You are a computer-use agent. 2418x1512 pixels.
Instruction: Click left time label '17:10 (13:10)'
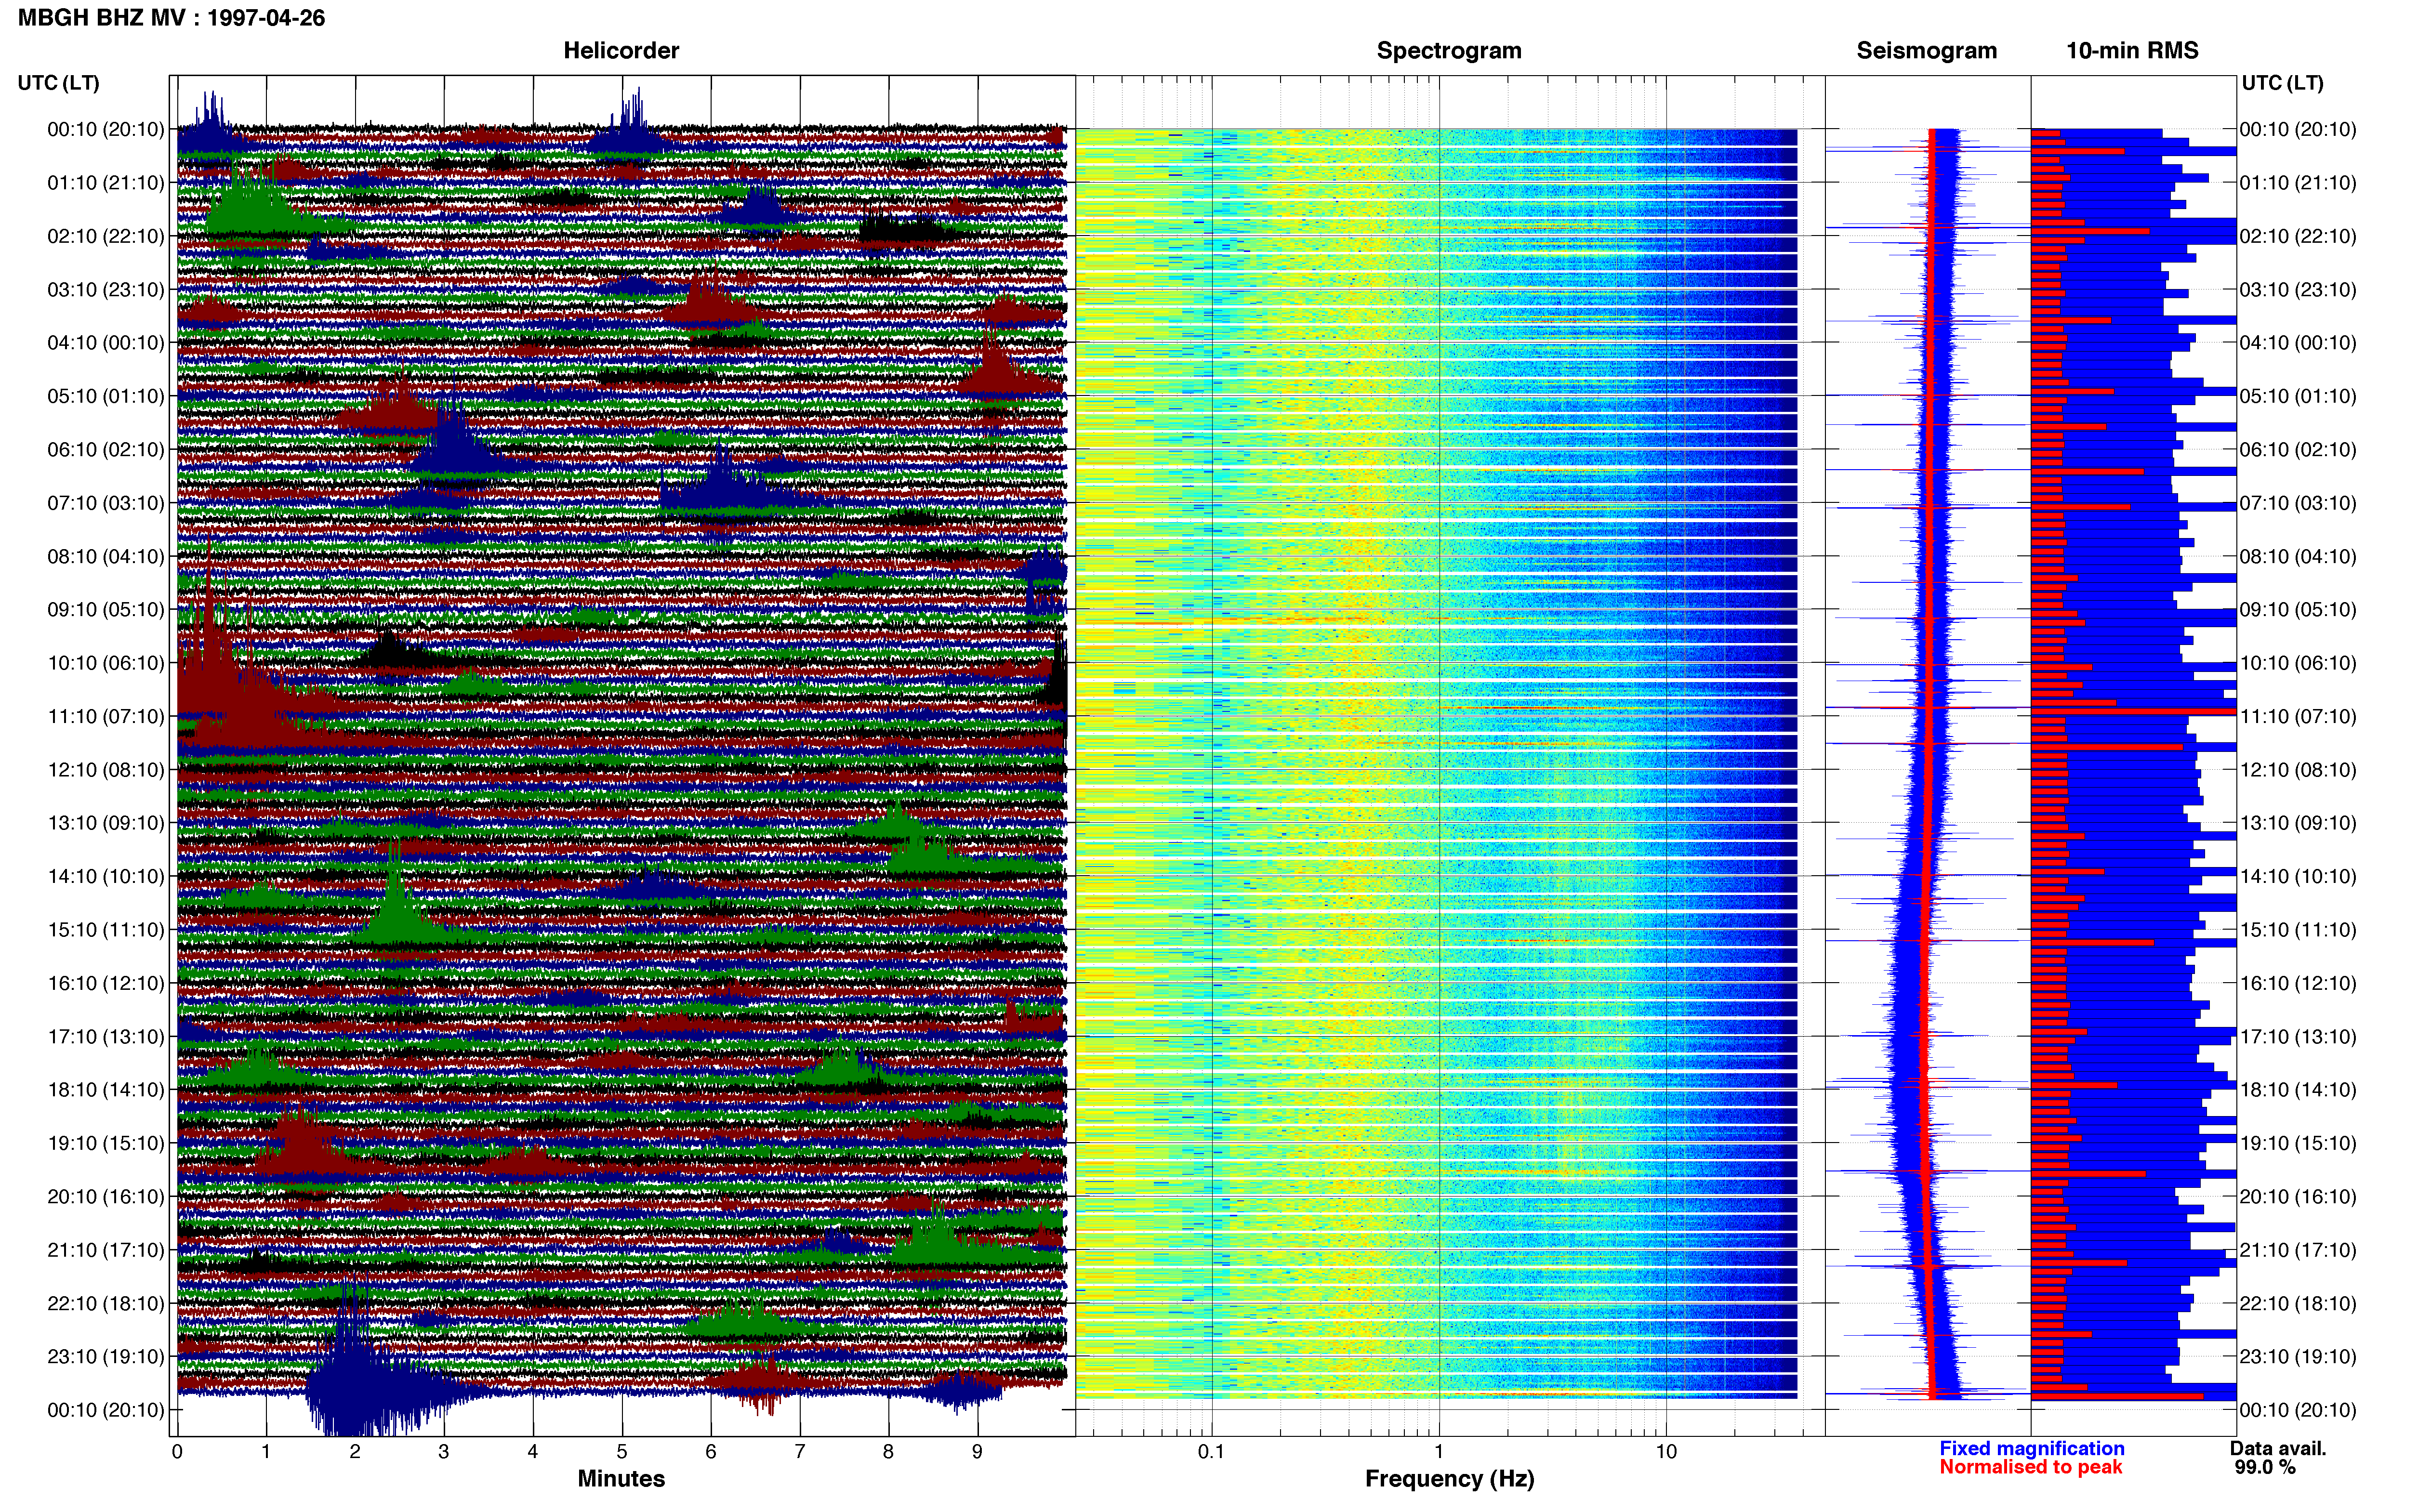pyautogui.click(x=106, y=1037)
